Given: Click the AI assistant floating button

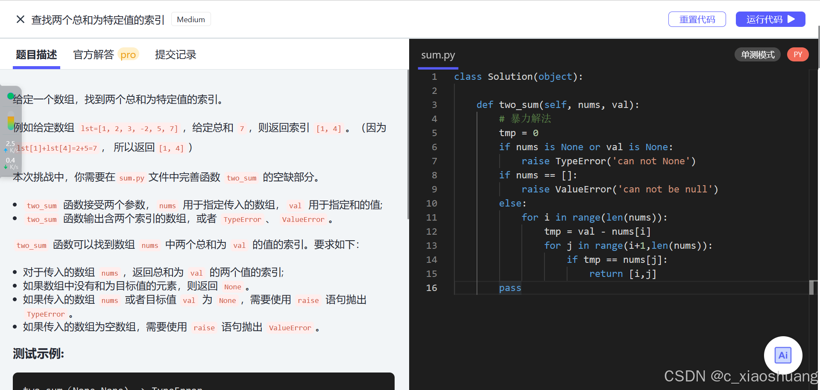Looking at the screenshot, I should tap(783, 355).
